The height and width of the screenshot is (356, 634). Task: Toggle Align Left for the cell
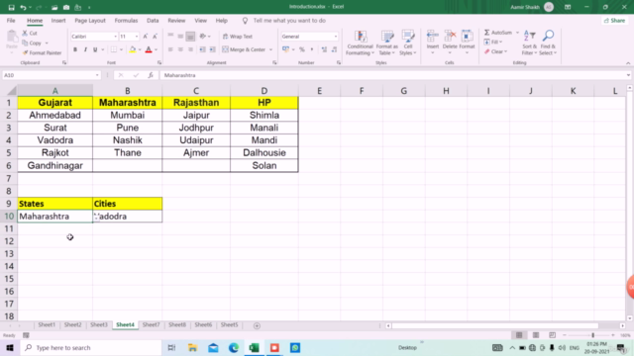[170, 49]
